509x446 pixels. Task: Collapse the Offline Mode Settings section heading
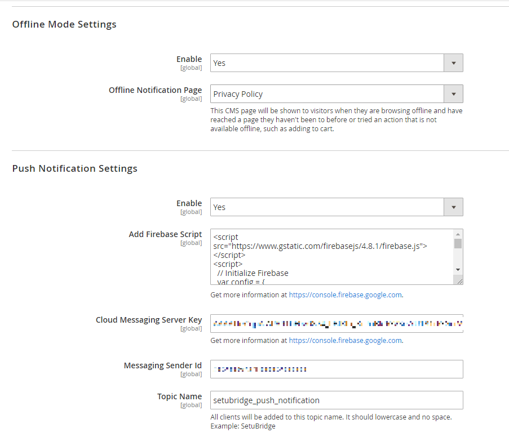(64, 24)
